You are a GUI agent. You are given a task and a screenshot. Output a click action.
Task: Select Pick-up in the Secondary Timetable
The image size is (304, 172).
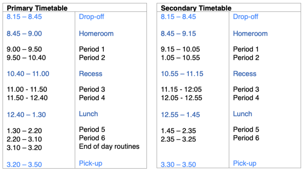pos(245,163)
